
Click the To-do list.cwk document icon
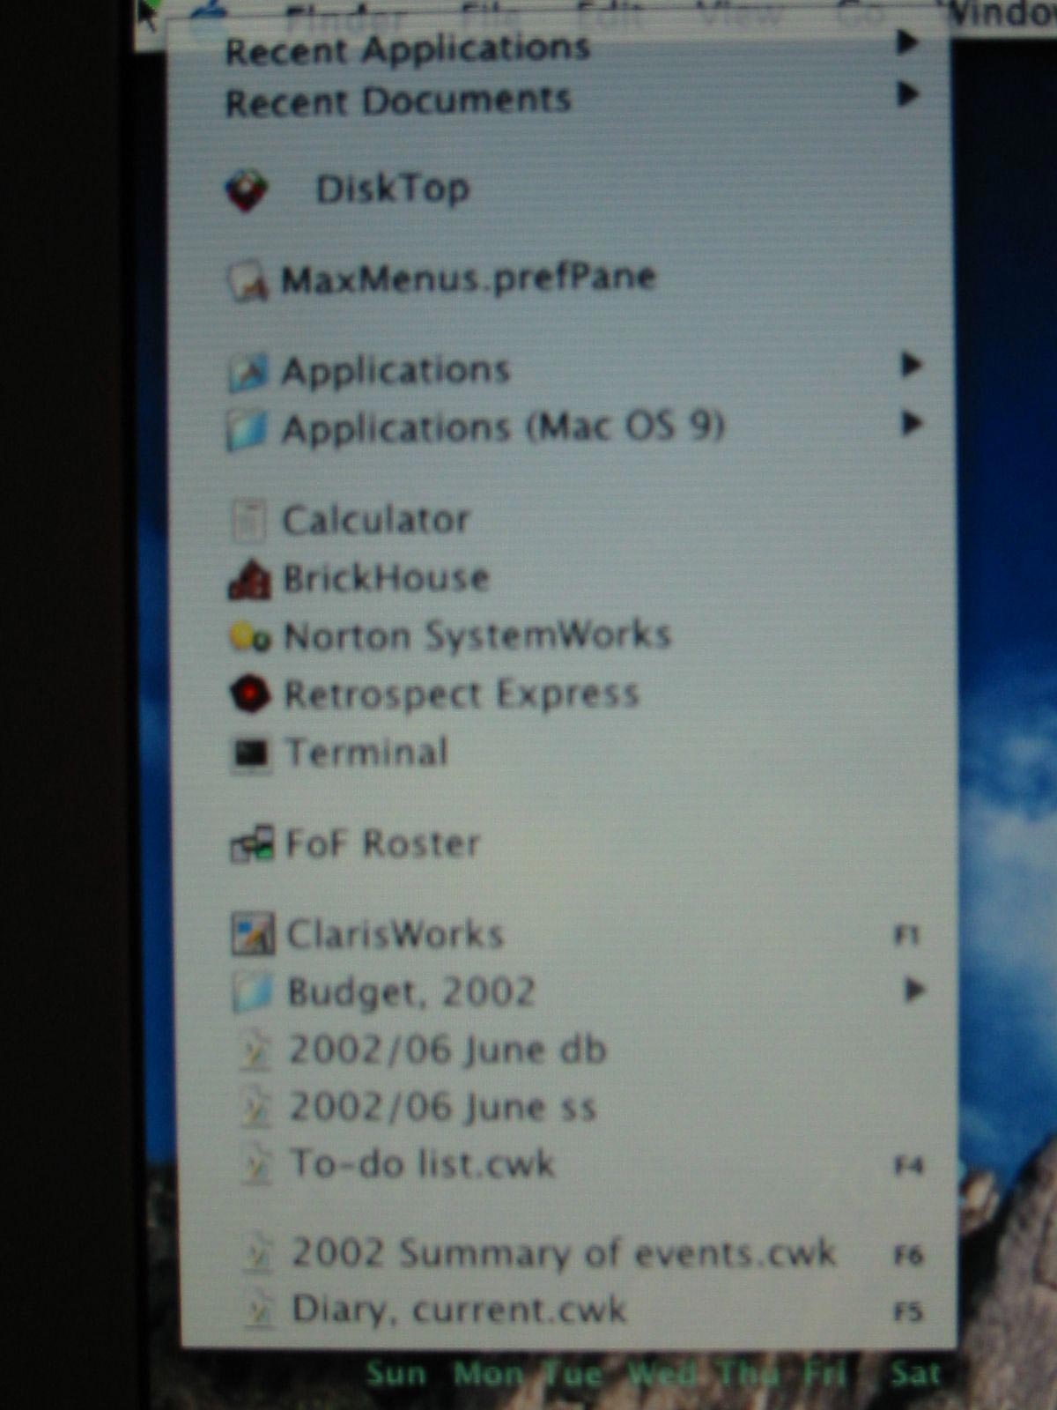(257, 1165)
